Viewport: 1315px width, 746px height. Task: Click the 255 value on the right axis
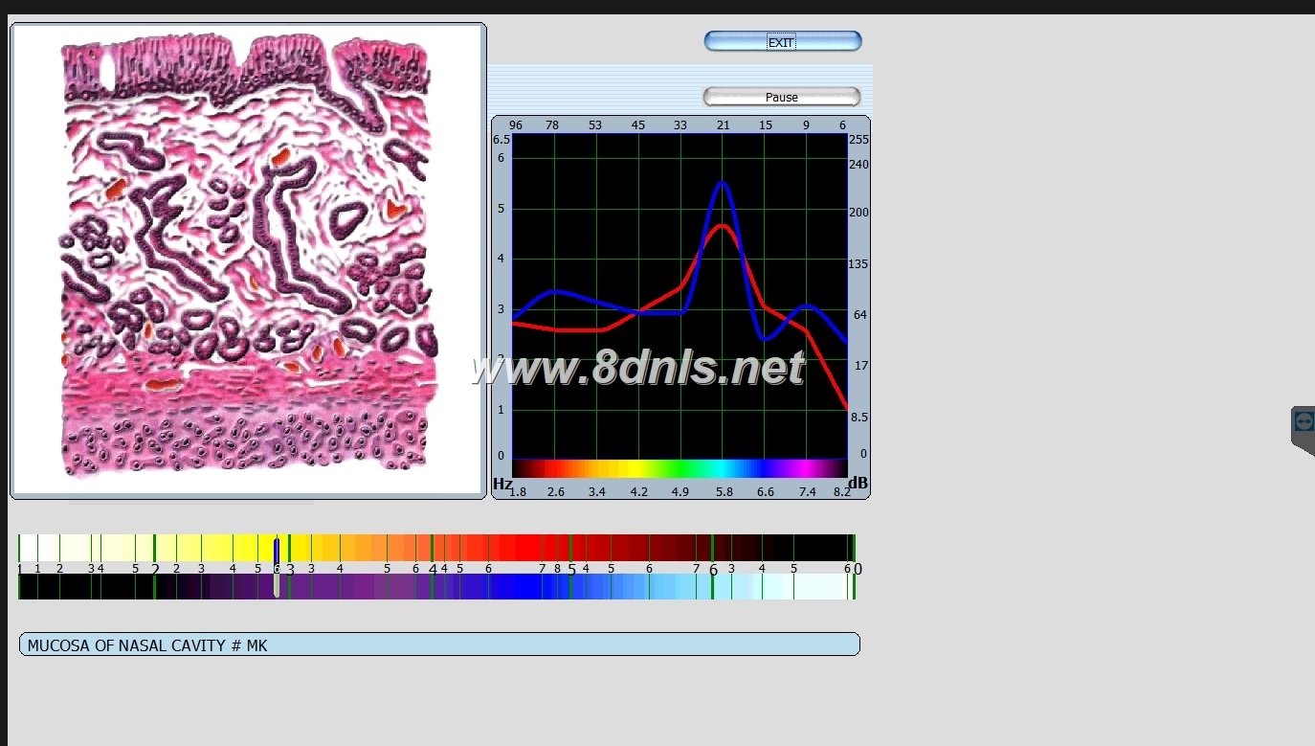857,139
